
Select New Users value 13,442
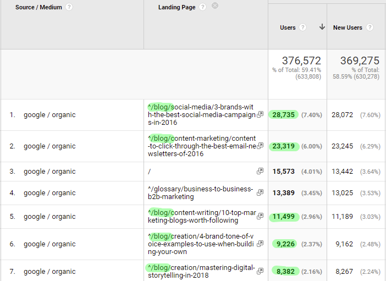click(342, 172)
